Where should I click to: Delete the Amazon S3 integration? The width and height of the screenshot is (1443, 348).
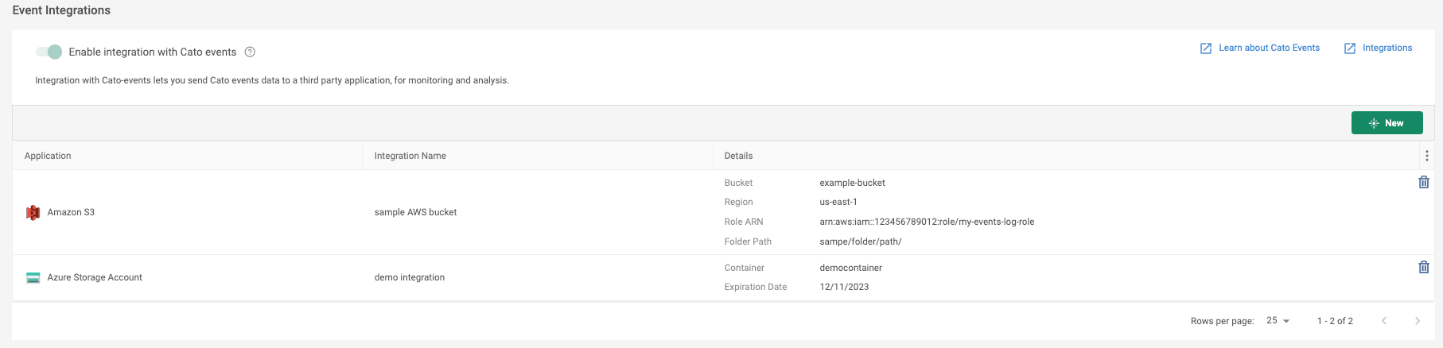click(1424, 182)
